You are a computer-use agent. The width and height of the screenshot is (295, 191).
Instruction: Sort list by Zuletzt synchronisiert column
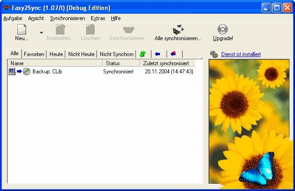167,63
